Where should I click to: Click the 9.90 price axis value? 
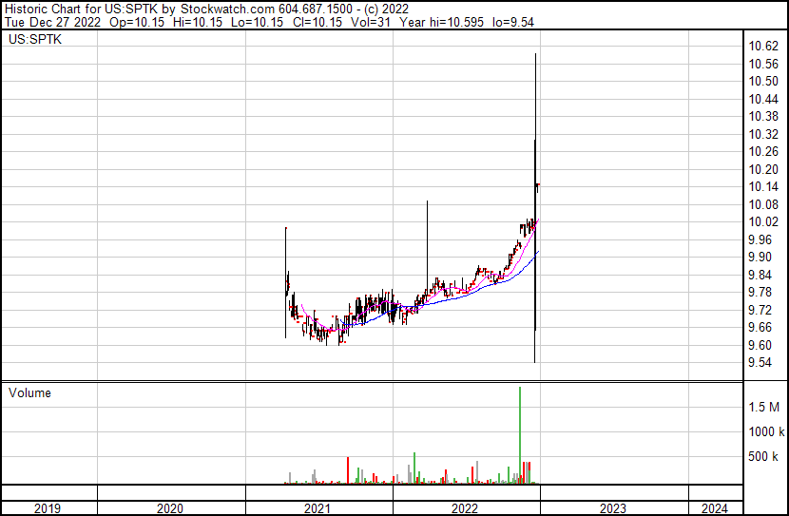[760, 257]
